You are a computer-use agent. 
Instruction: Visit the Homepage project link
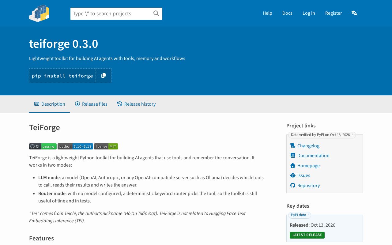pyautogui.click(x=308, y=166)
